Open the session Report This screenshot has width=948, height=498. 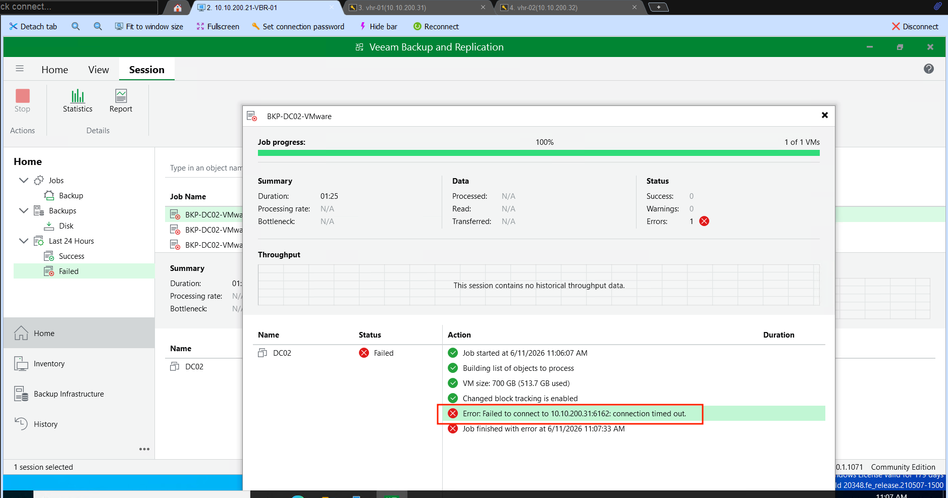click(121, 101)
